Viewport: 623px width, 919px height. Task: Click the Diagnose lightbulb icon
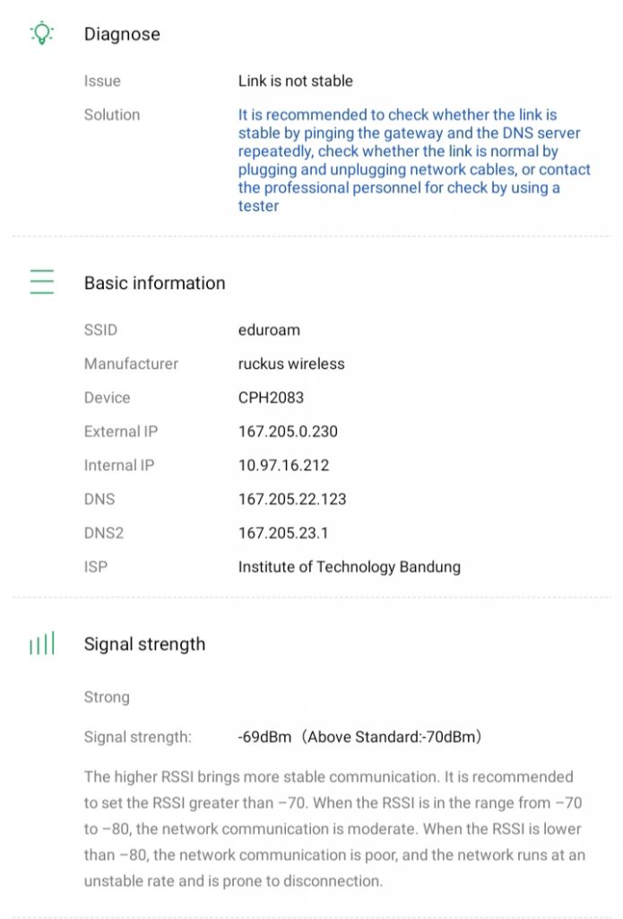[x=42, y=33]
